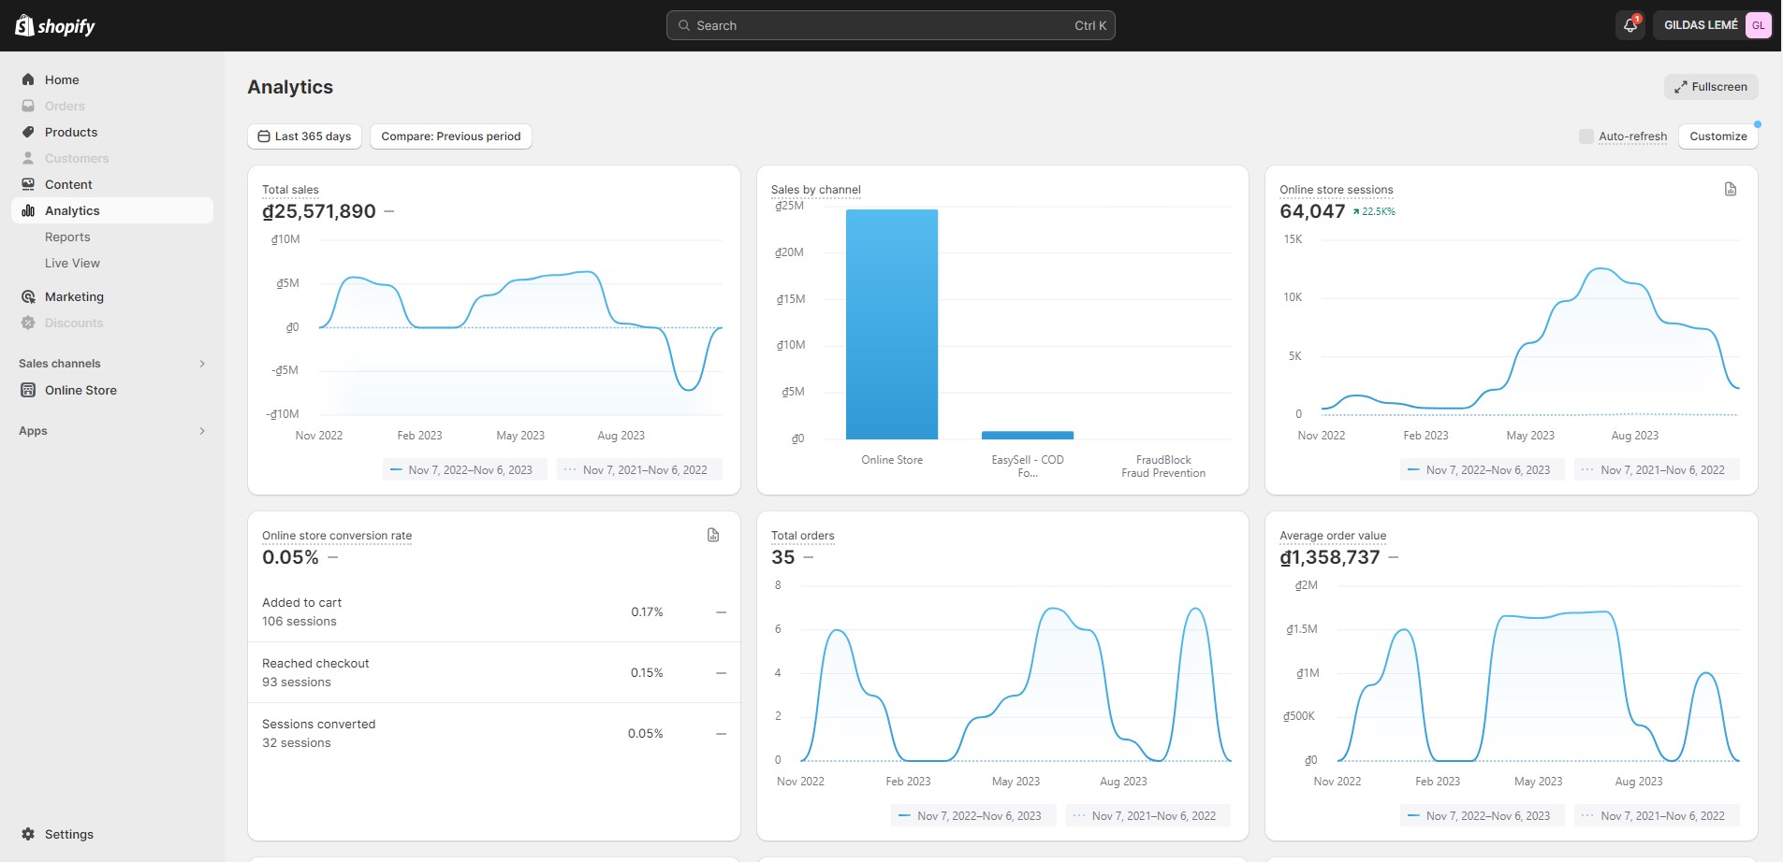Open the Compare: Previous period dropdown
1783x862 pixels.
click(450, 136)
